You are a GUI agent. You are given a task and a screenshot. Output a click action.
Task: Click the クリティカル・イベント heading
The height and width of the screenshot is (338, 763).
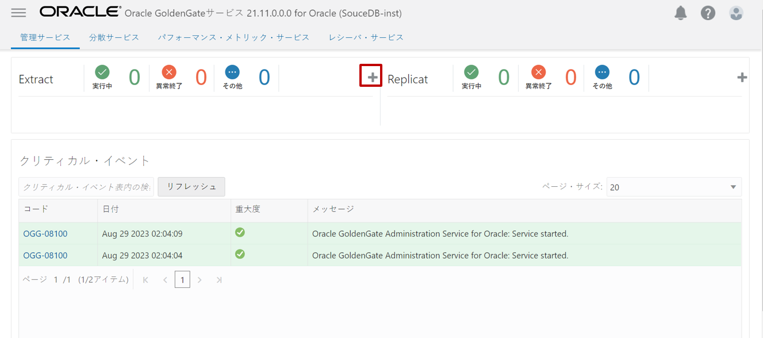pyautogui.click(x=85, y=160)
